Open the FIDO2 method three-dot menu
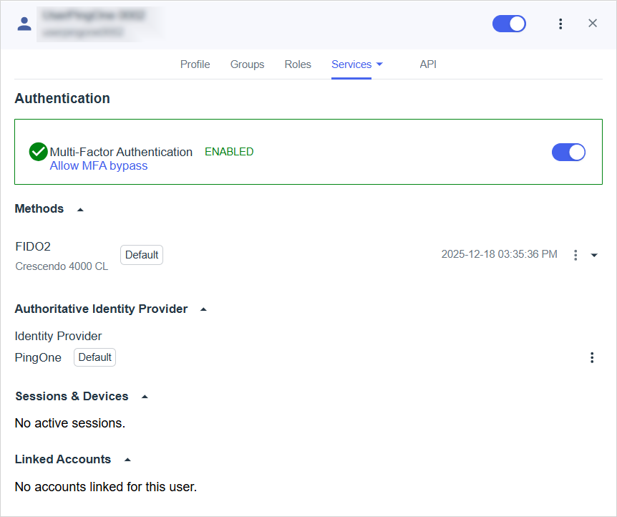This screenshot has height=517, width=617. (575, 255)
